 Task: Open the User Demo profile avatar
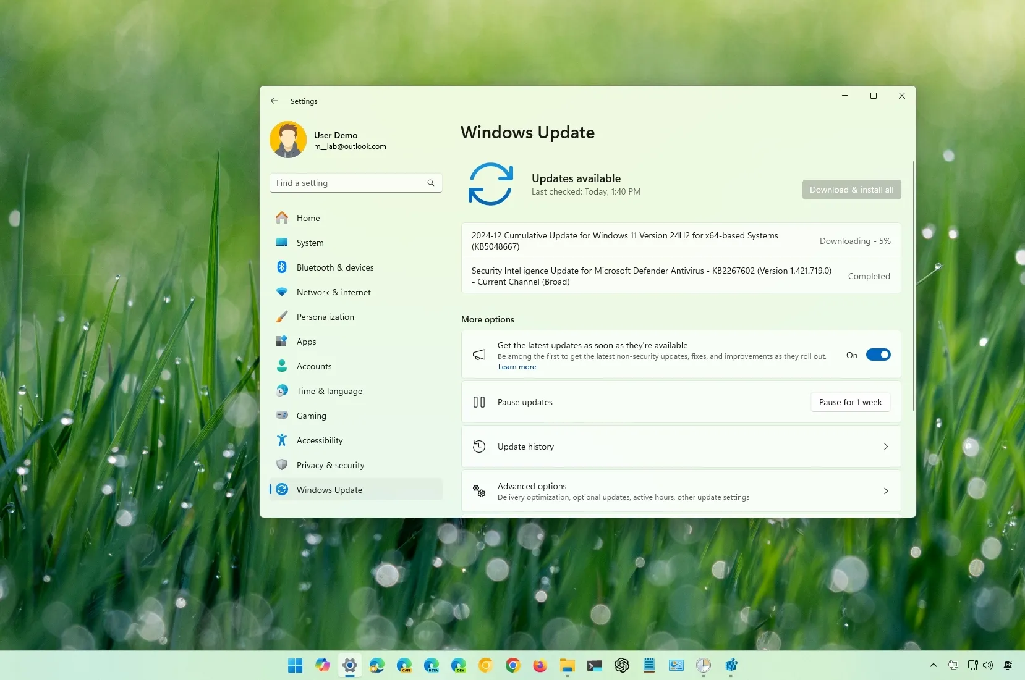[288, 140]
